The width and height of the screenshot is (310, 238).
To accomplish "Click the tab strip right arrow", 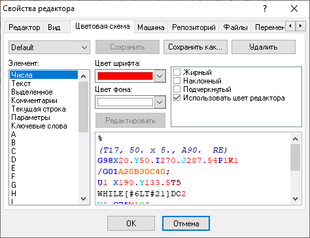I will click(x=300, y=26).
